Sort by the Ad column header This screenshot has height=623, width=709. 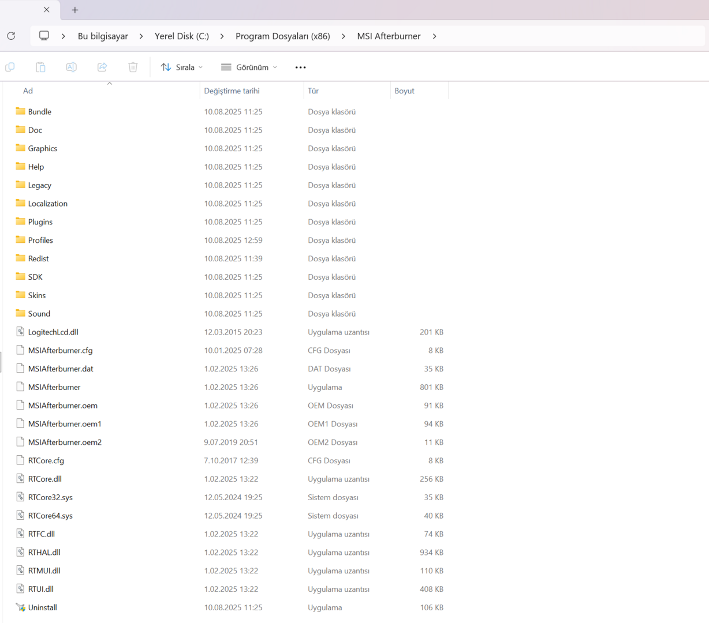(28, 91)
